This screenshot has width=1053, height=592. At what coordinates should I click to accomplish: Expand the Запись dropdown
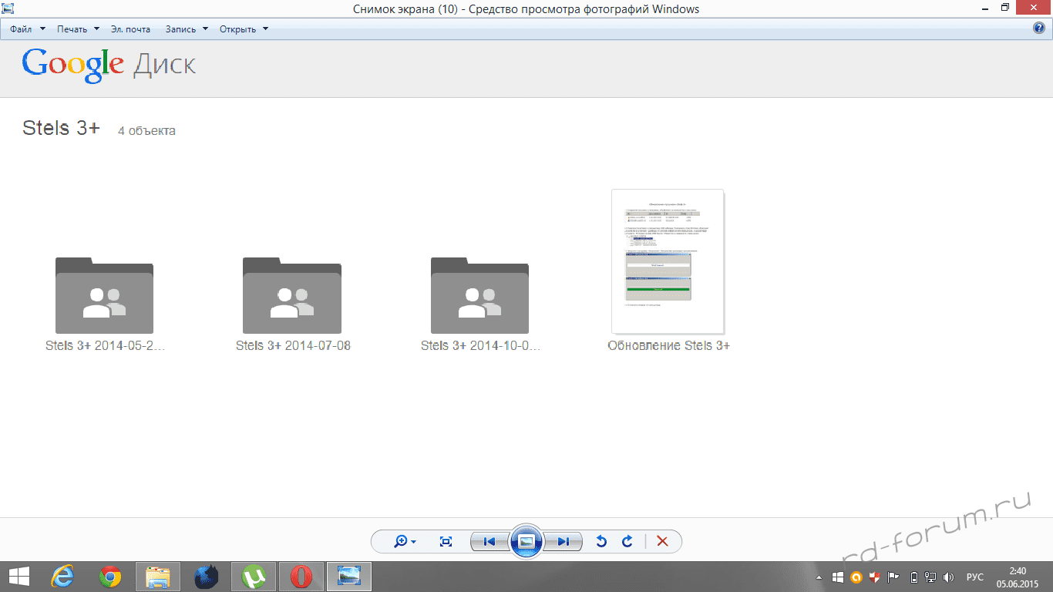(187, 29)
